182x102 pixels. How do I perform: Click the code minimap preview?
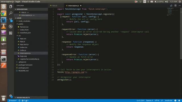tap(173, 12)
